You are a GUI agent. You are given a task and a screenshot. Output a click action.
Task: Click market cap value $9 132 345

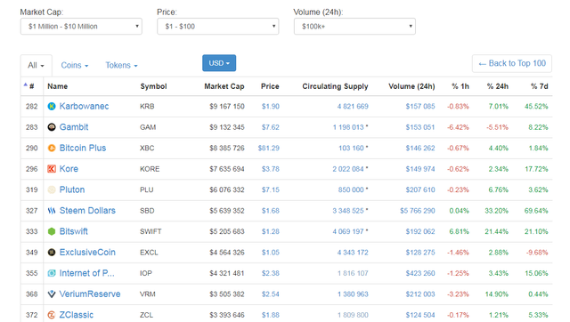[x=227, y=127]
